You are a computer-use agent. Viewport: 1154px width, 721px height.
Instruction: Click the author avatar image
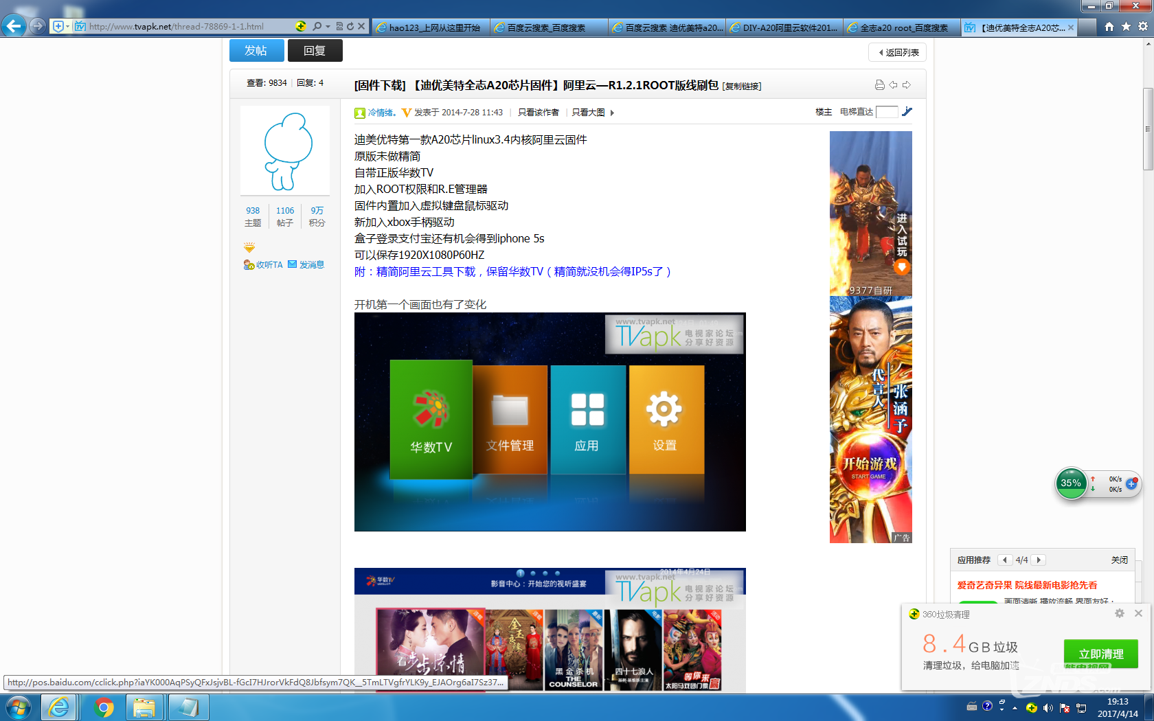(x=285, y=150)
